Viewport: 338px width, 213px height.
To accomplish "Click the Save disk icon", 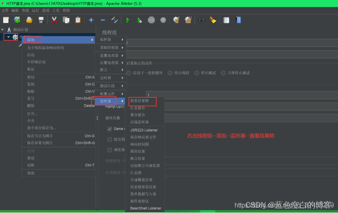I will click(x=41, y=20).
